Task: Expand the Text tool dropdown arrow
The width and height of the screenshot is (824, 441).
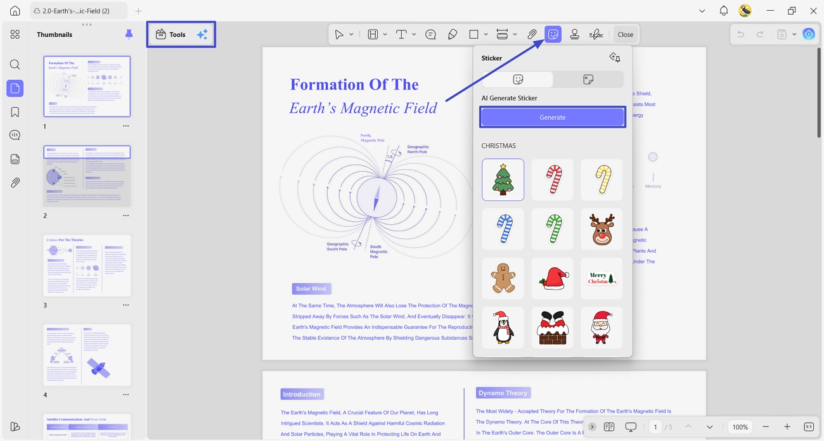Action: pos(414,34)
